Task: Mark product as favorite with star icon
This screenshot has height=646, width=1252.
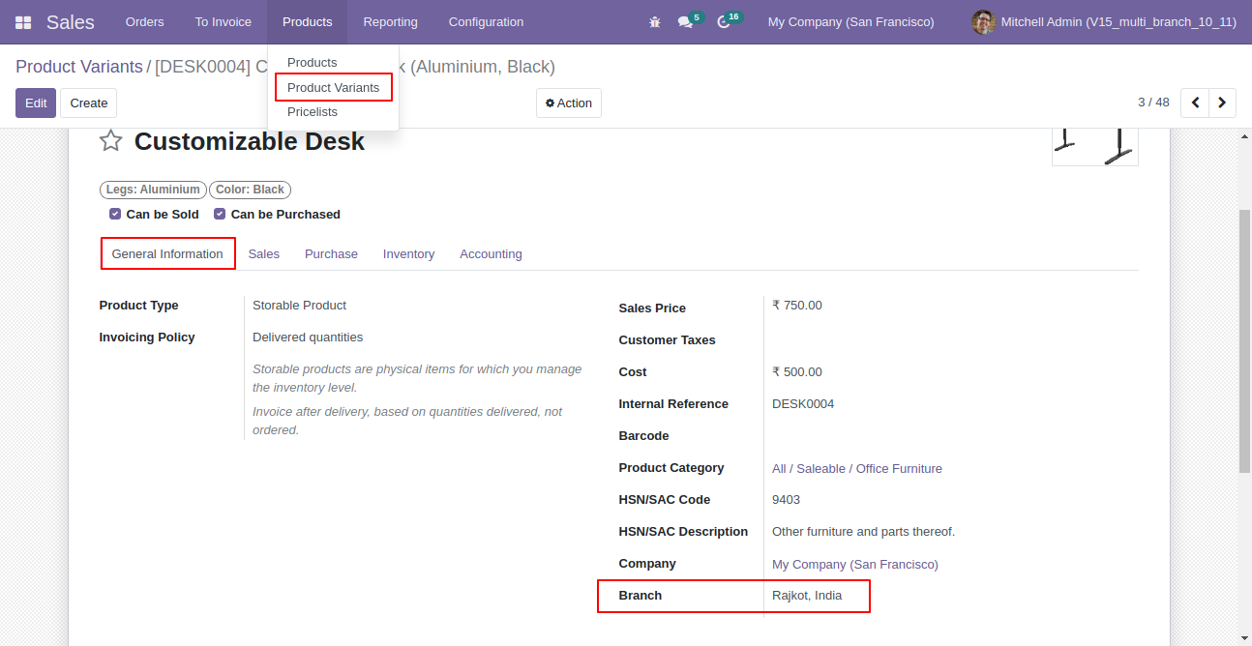Action: (x=111, y=141)
